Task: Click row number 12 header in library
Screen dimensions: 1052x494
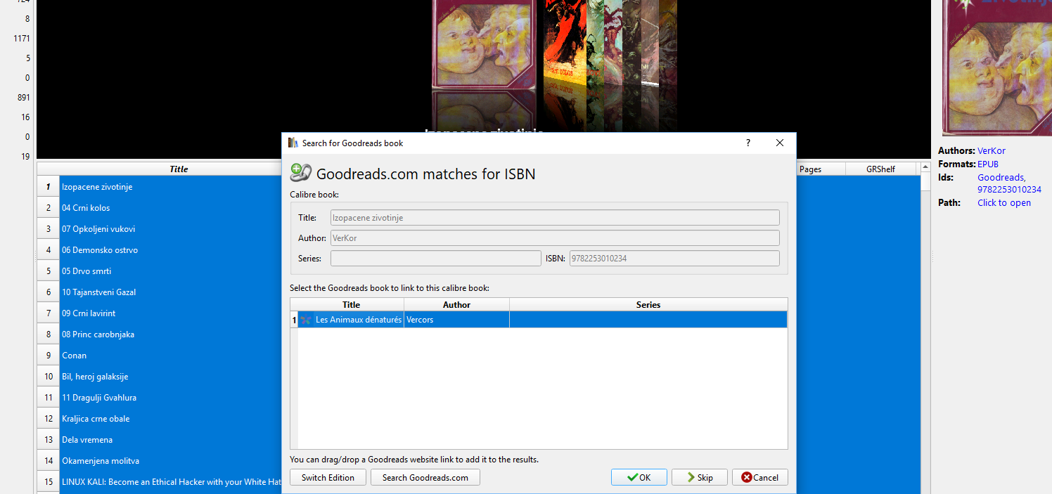Action: [49, 419]
